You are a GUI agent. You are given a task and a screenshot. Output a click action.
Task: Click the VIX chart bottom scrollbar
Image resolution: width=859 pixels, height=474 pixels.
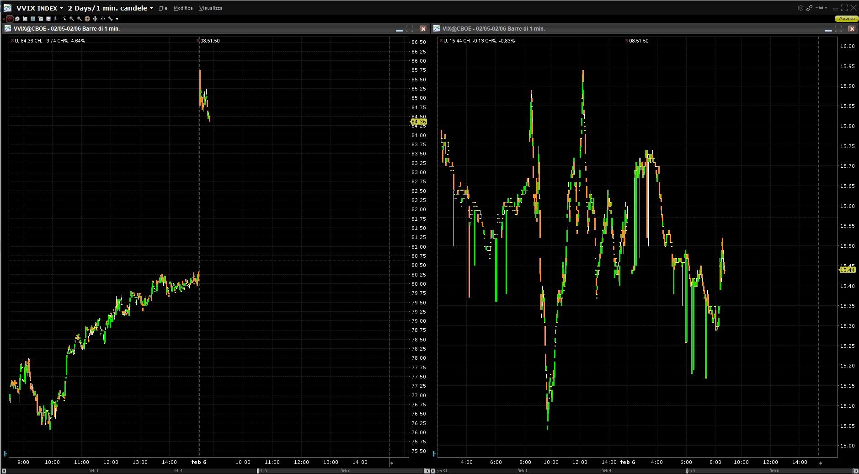[645, 471]
